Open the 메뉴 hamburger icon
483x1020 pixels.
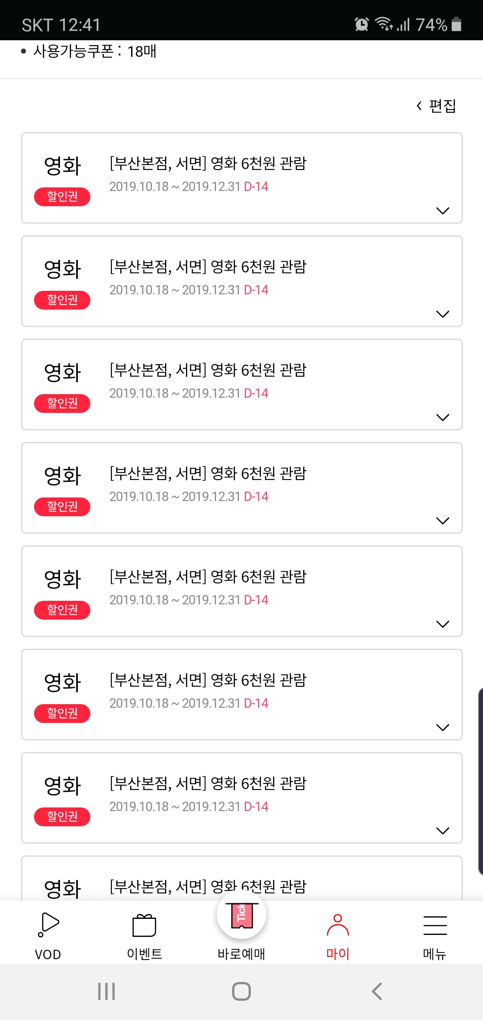(x=435, y=925)
